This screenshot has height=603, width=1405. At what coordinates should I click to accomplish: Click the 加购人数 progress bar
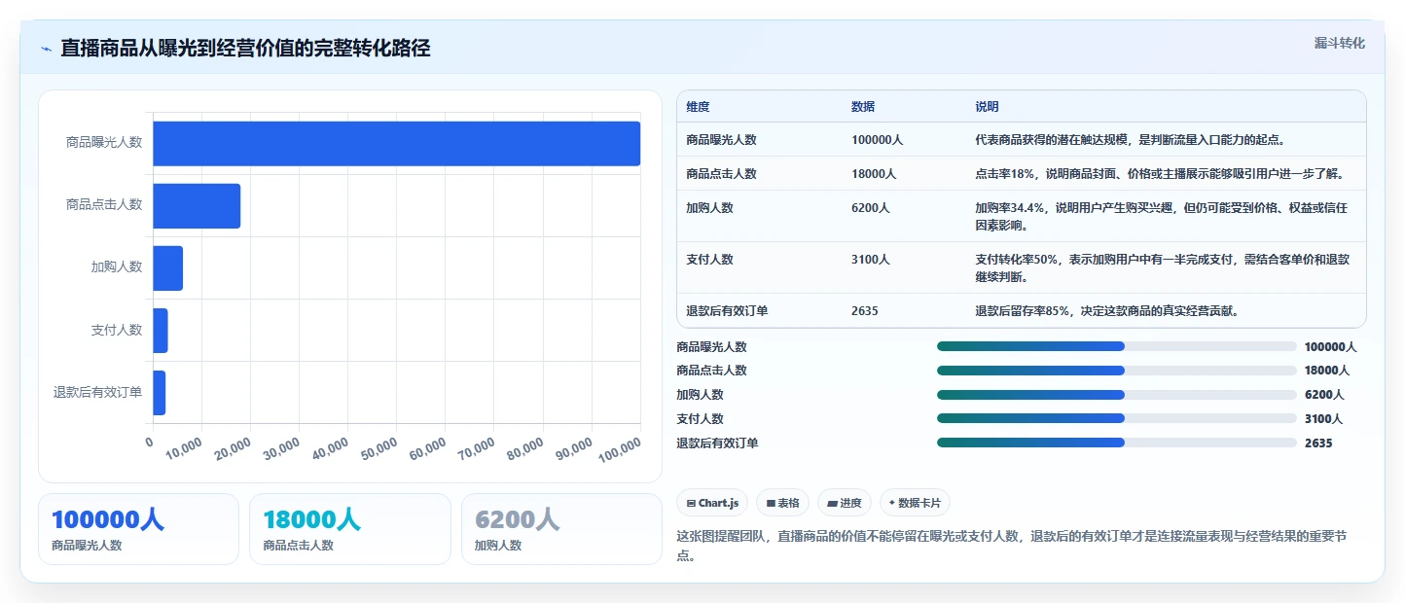(1116, 395)
